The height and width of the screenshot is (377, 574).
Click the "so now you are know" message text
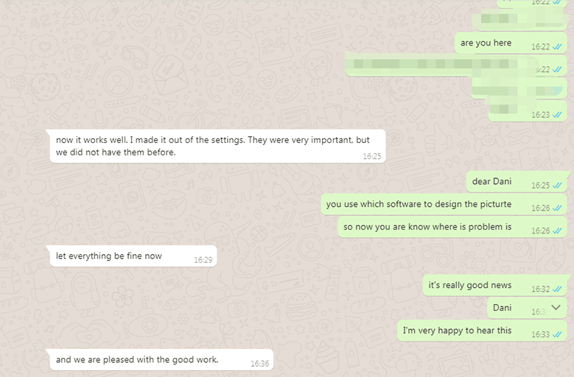click(427, 227)
